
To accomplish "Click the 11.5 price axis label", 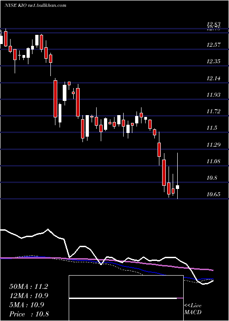I will (x=212, y=128).
